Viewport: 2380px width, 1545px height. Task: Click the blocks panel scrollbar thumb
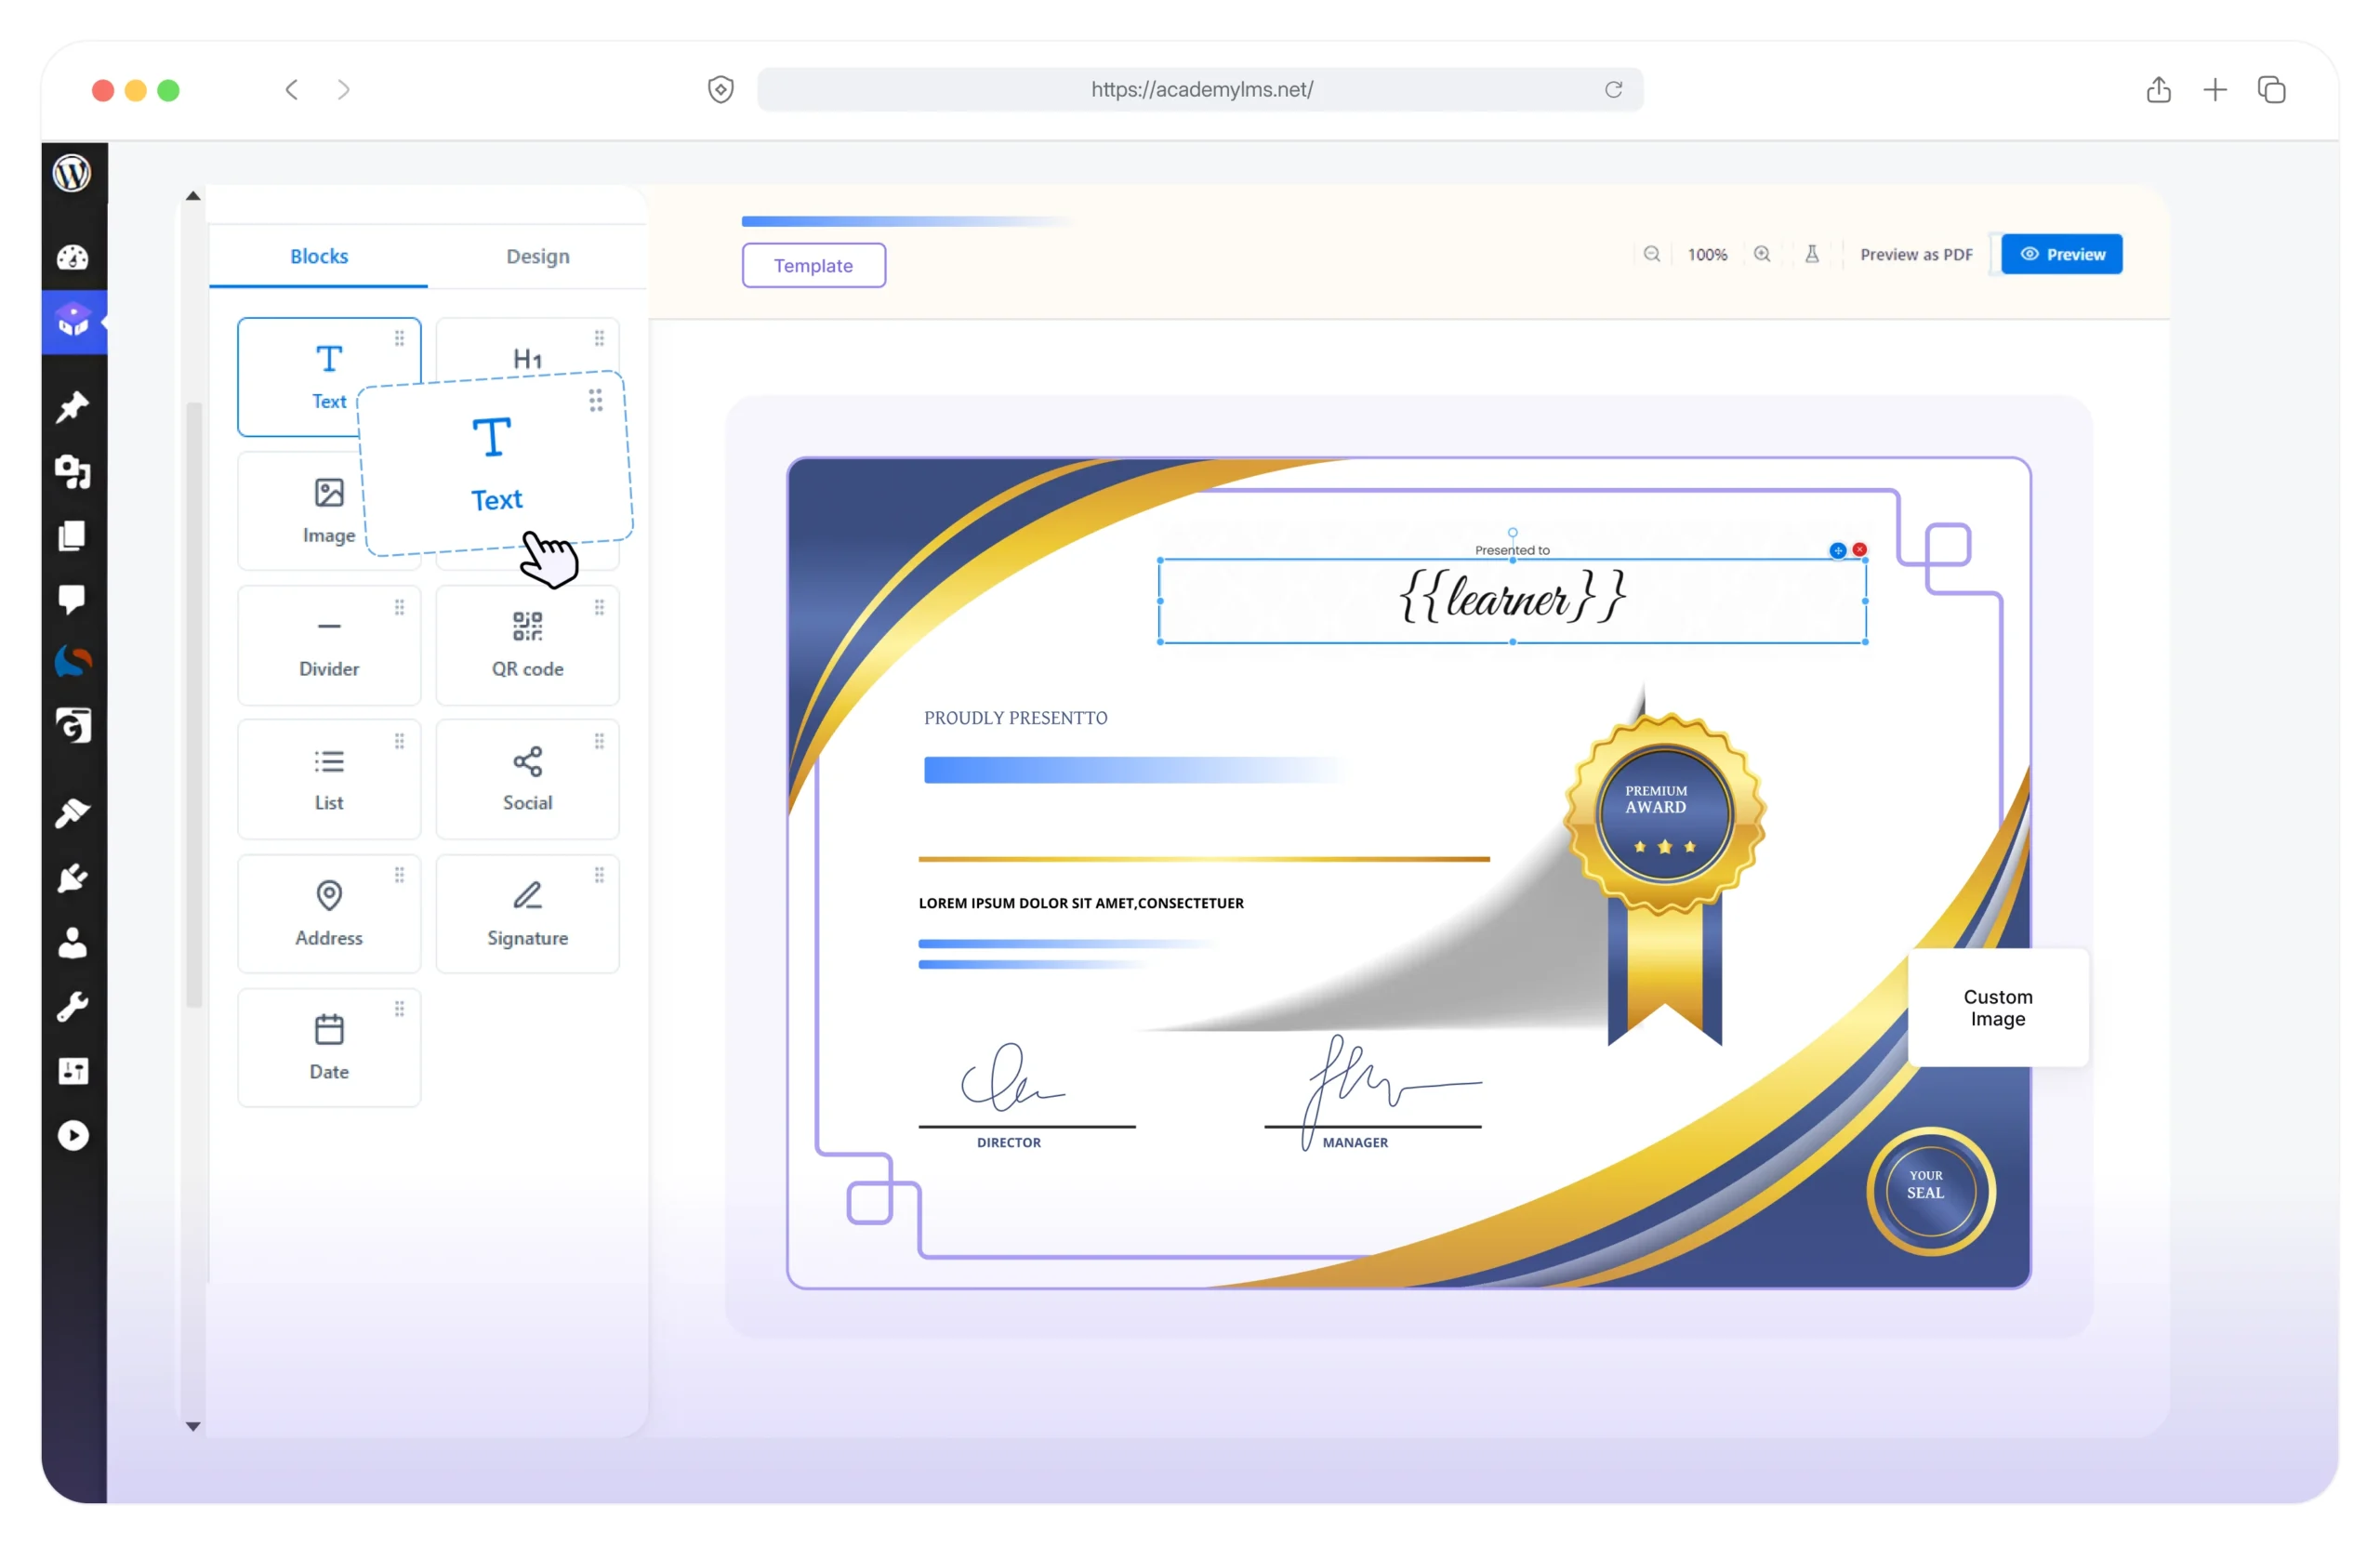(x=194, y=705)
